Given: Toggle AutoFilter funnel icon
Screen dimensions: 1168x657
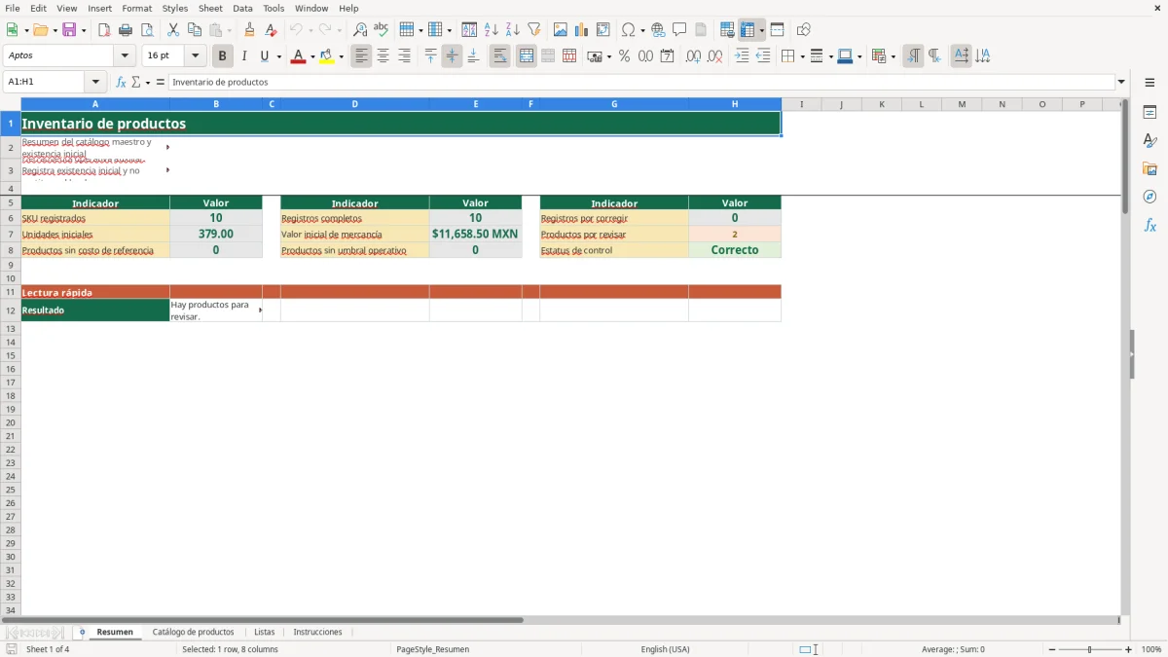Looking at the screenshot, I should [x=534, y=30].
